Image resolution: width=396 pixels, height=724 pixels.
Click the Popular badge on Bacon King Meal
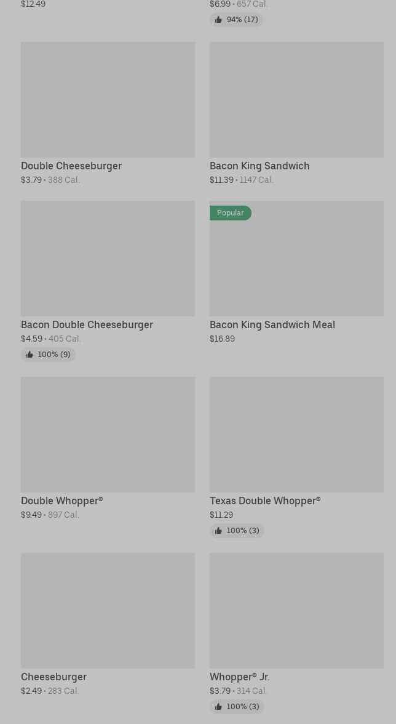tap(231, 213)
